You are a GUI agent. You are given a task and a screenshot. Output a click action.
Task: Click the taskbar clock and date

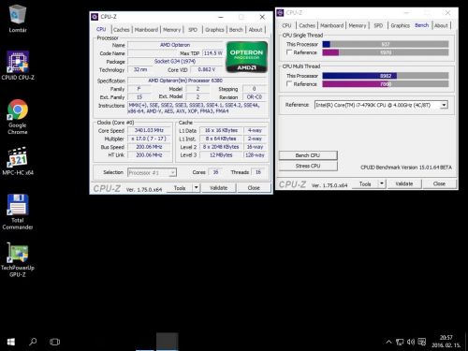446,342
